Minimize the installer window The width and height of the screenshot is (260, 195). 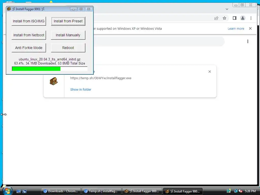73,9
